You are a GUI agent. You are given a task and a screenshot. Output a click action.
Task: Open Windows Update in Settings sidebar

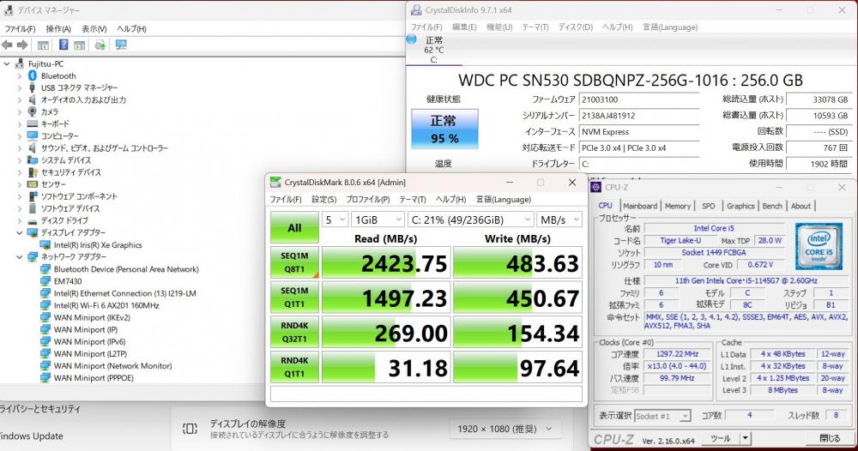pos(32,436)
